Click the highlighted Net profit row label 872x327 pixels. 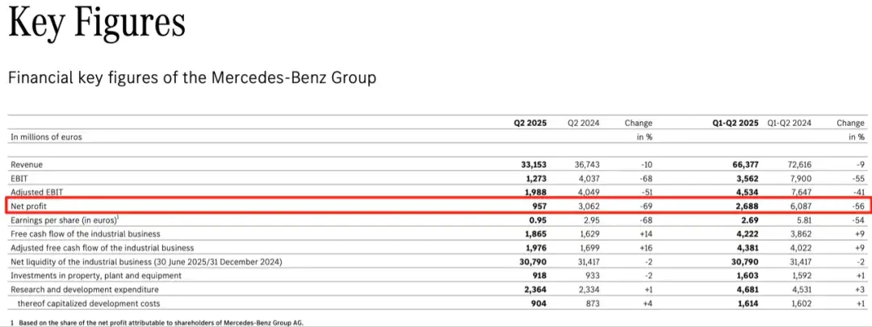(x=29, y=206)
